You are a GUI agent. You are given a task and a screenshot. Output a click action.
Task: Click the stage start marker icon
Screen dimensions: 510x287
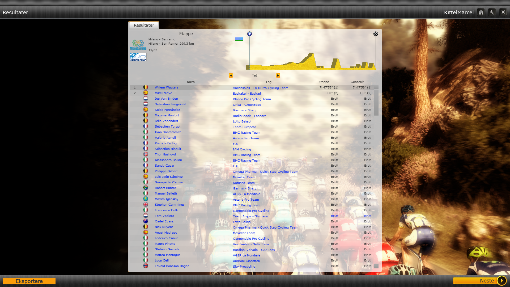[249, 34]
